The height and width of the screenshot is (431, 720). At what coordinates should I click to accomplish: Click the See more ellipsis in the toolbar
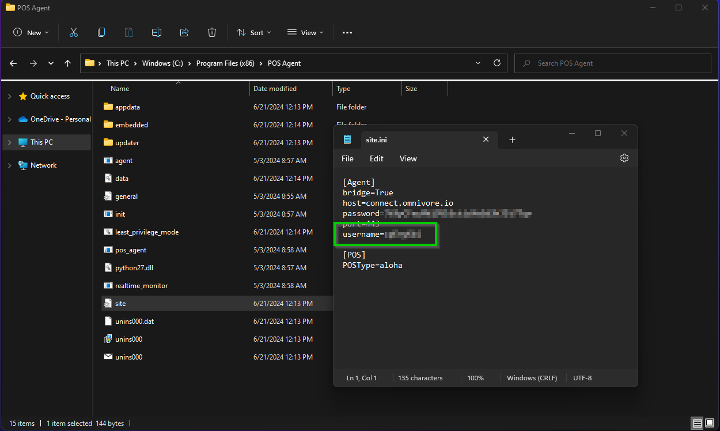coord(347,32)
